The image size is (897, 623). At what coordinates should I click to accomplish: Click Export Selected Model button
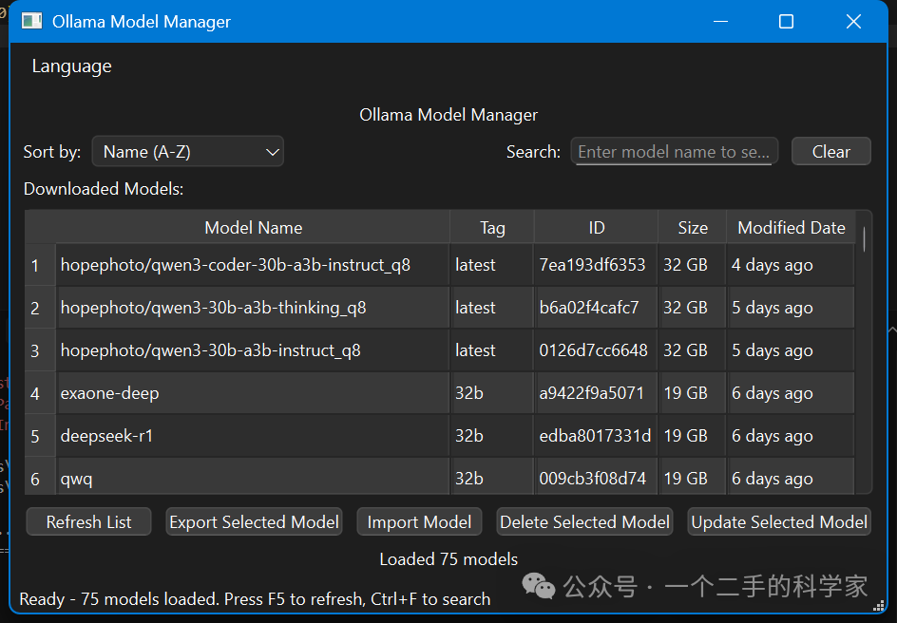click(x=254, y=521)
